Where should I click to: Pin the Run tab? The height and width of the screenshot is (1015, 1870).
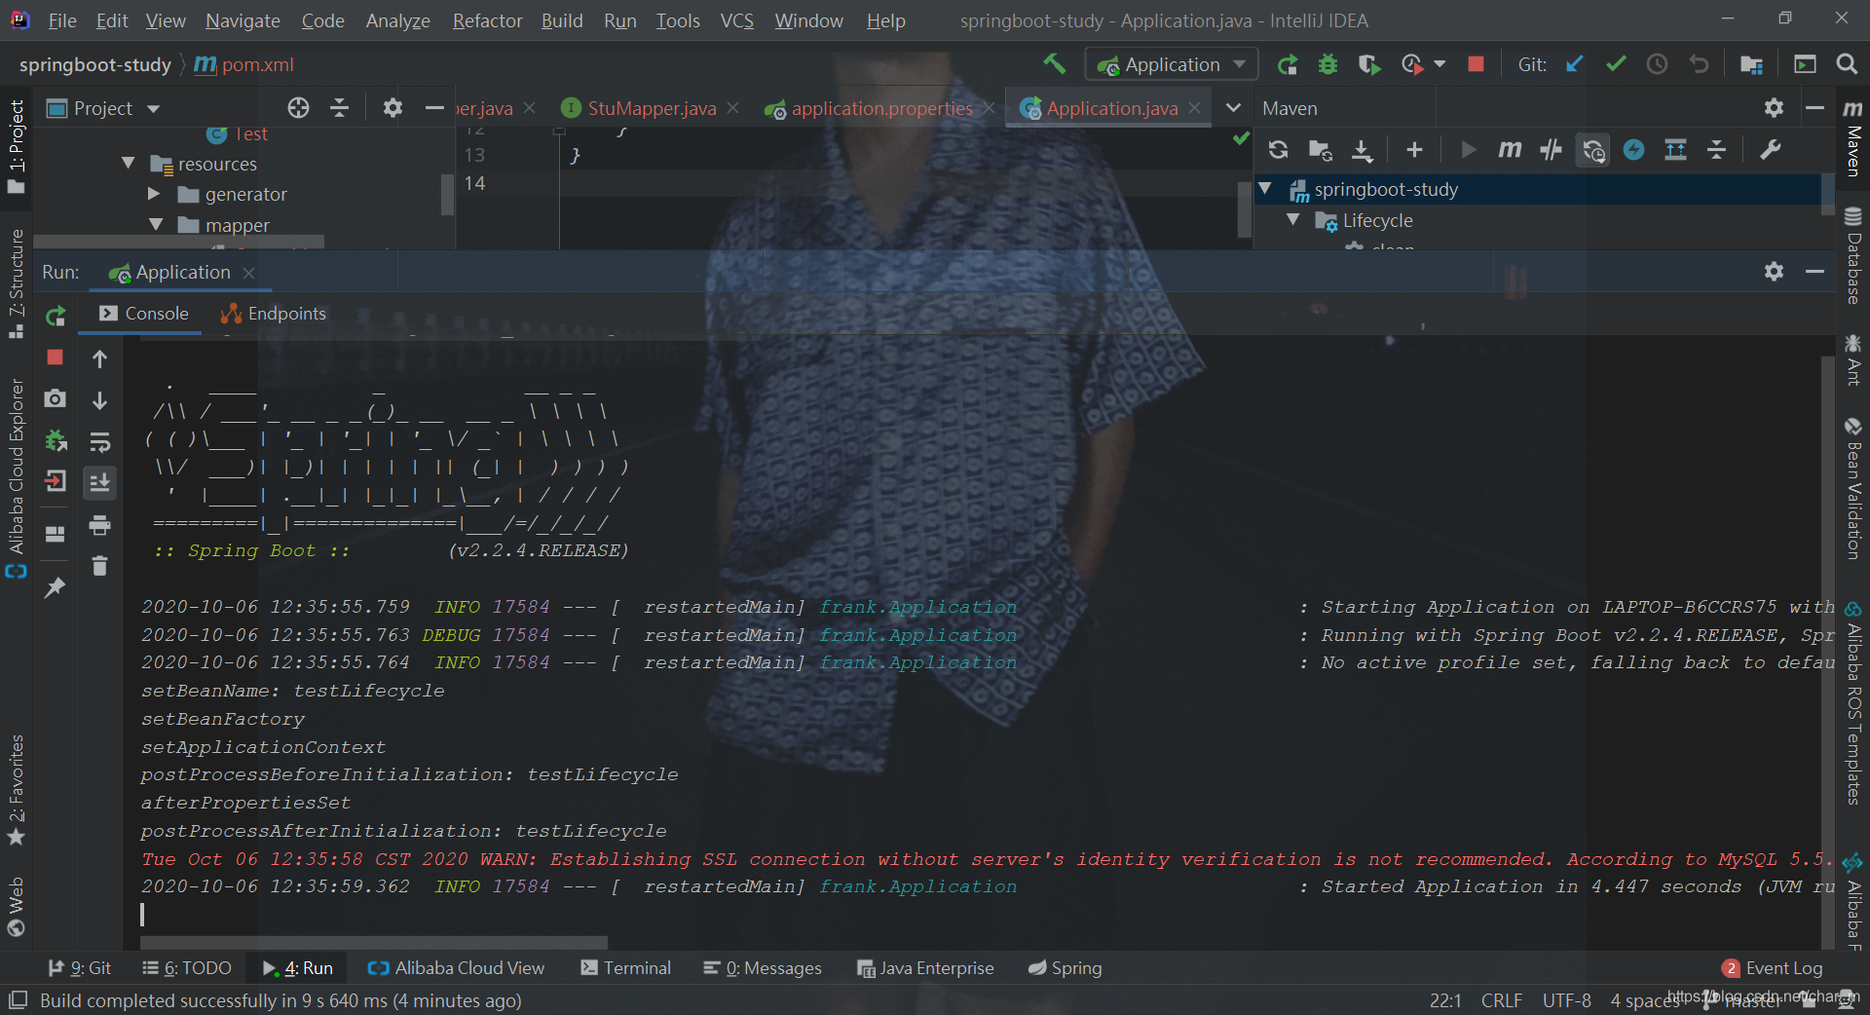[x=55, y=587]
